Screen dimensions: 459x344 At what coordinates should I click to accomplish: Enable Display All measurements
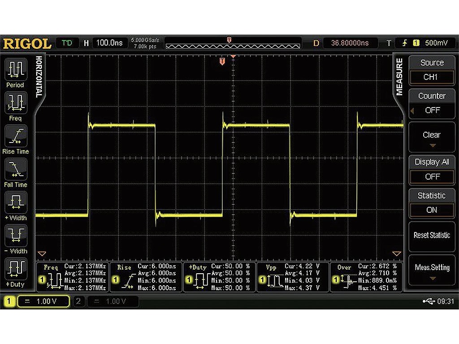(431, 176)
